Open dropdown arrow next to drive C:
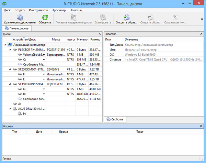 [44, 59]
